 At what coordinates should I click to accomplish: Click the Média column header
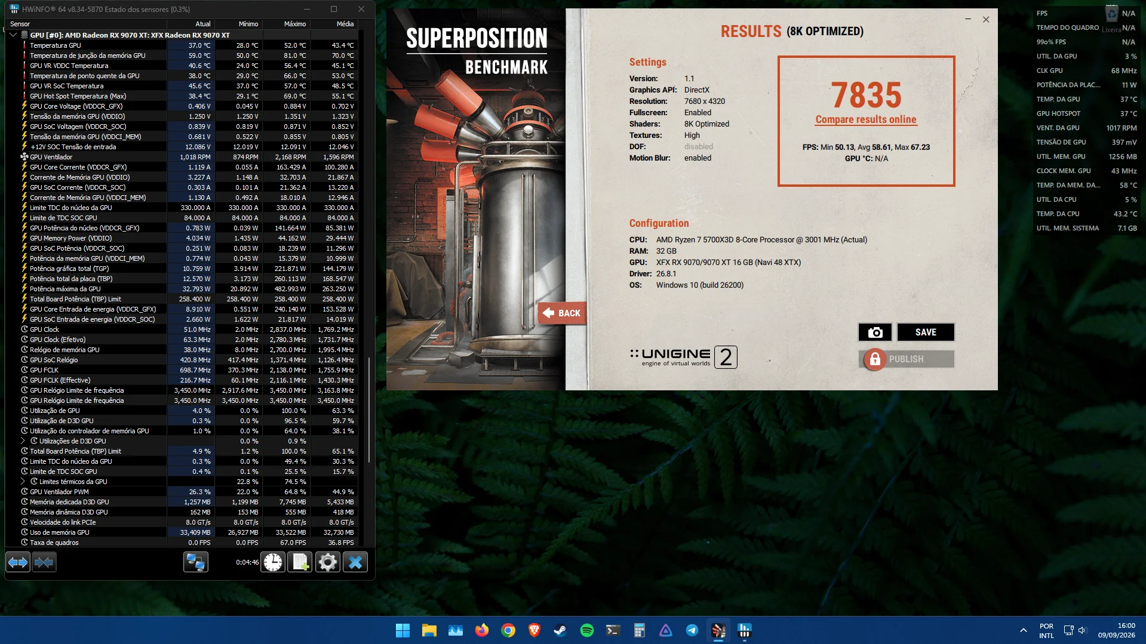pos(334,24)
